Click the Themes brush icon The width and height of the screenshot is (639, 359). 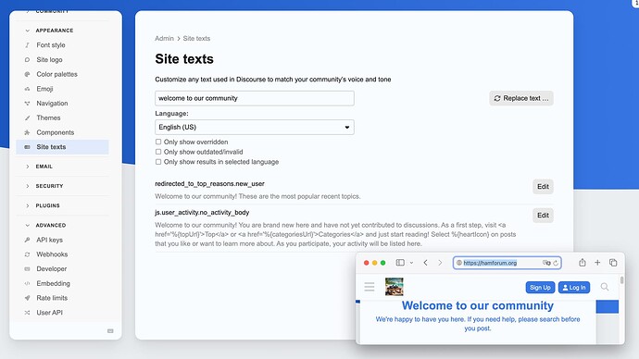coord(27,118)
